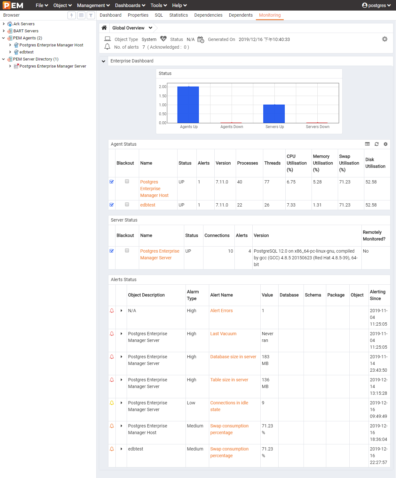Click the heartbeat Status icon
Screen dimensions: 396x478
(x=163, y=39)
